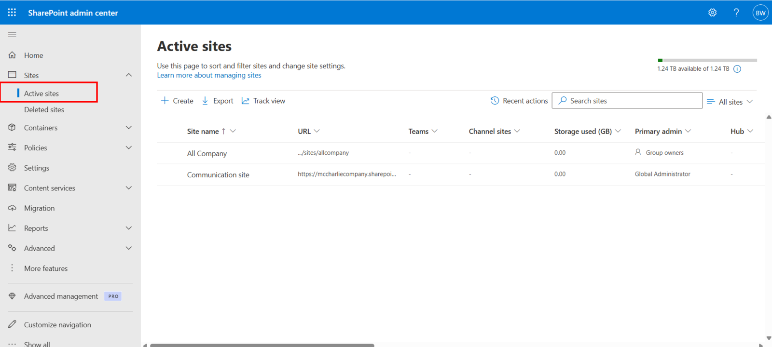Open the Hub column dropdown

(x=750, y=131)
